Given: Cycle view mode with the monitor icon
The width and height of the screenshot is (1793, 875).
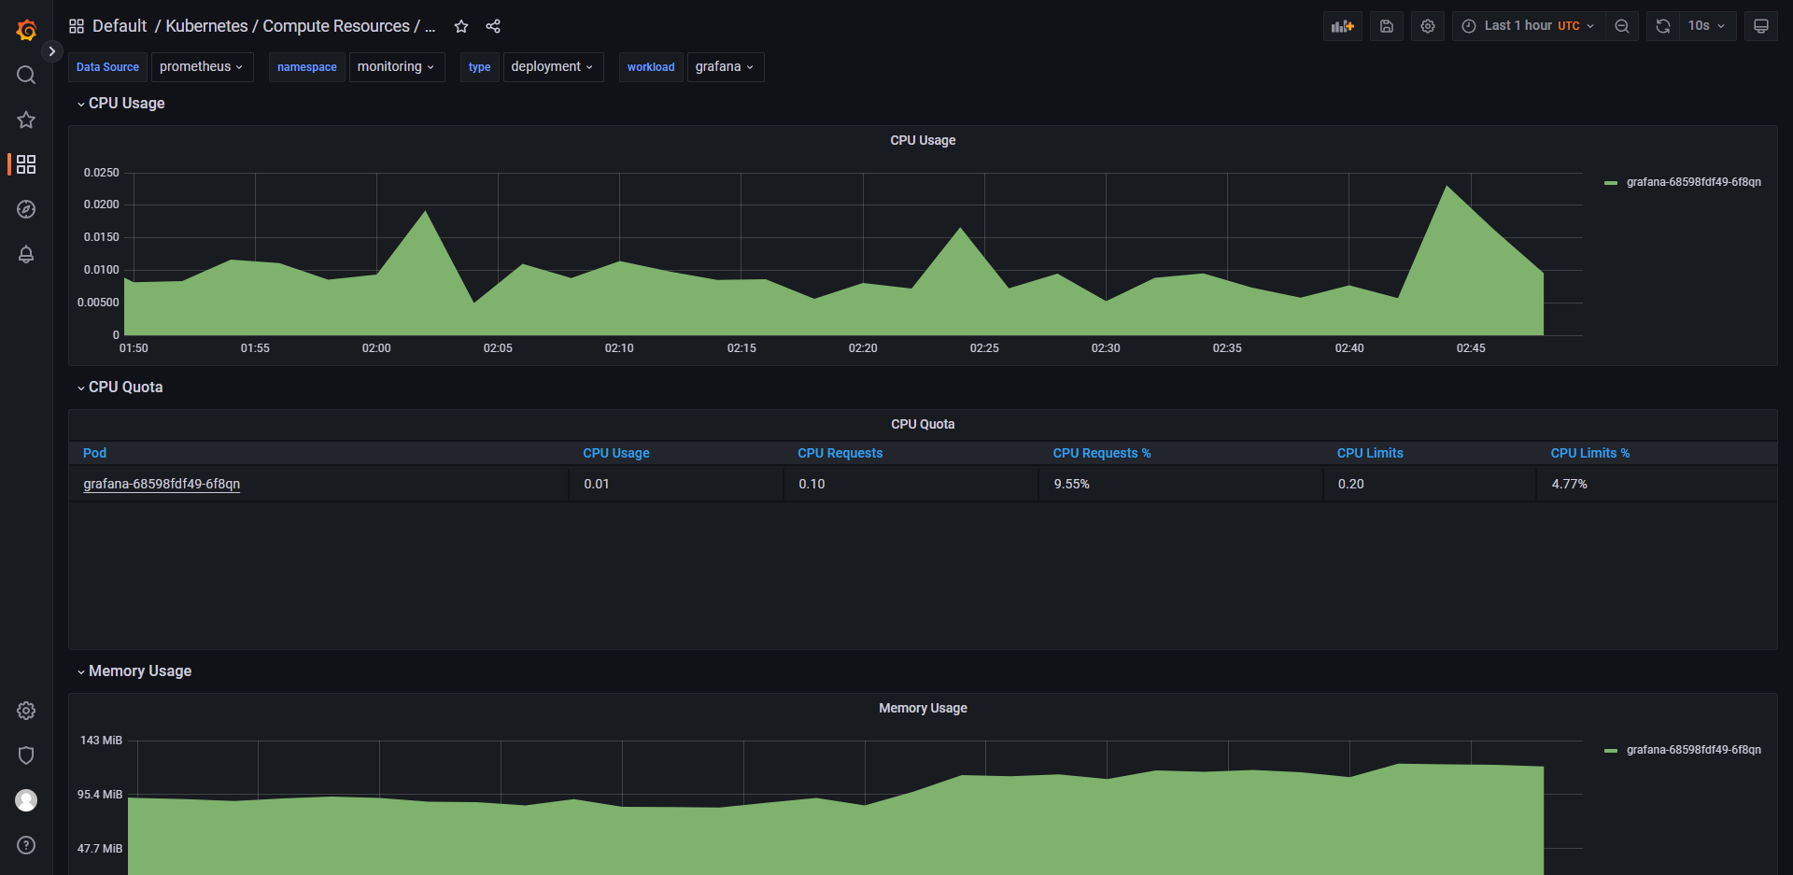Looking at the screenshot, I should 1761,26.
